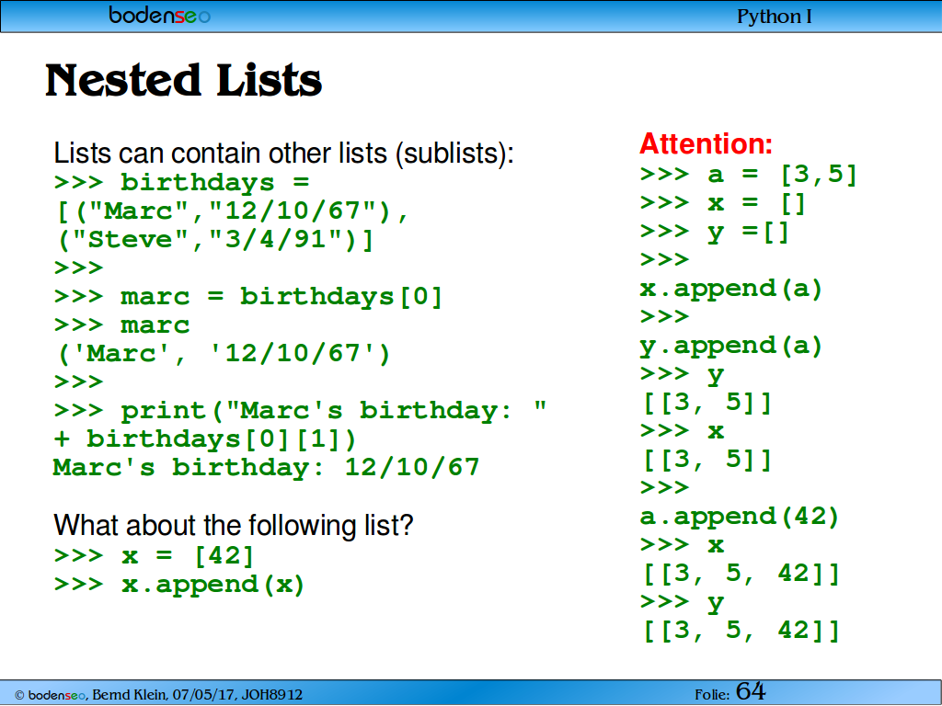Click the 'x.append(a)' code line

pos(731,289)
